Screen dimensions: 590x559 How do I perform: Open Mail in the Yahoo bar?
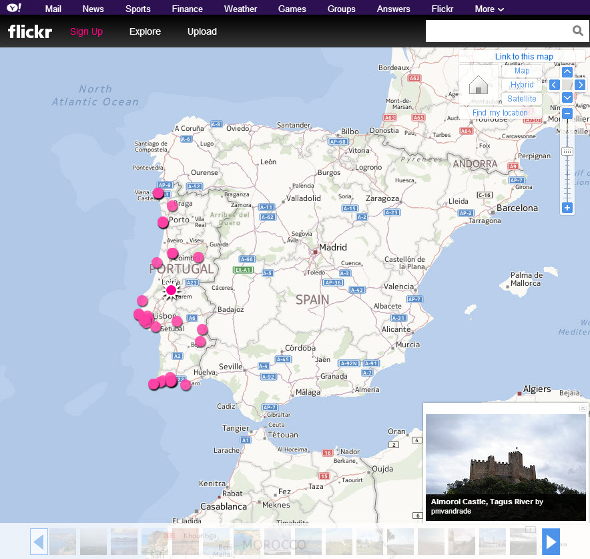coord(53,9)
